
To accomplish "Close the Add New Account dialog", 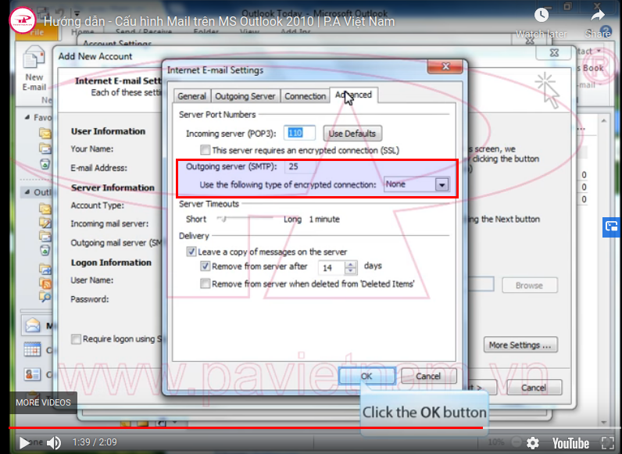I will tap(554, 52).
